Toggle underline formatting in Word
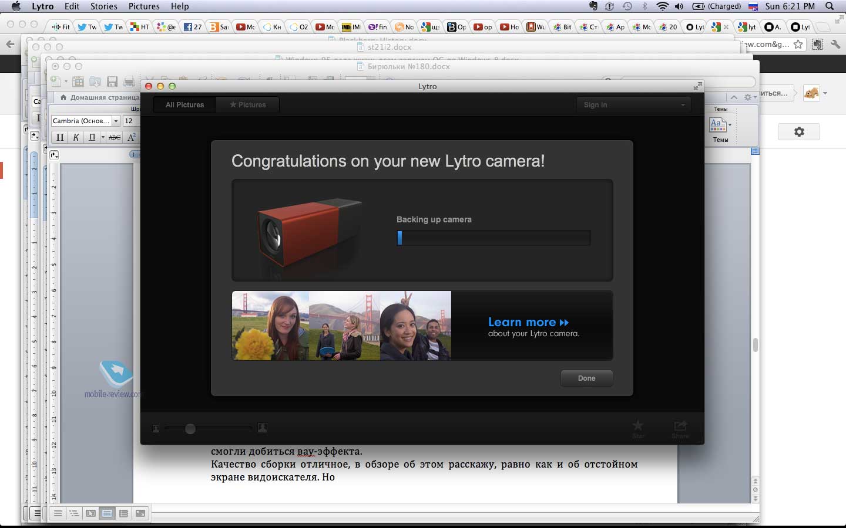846x528 pixels. click(x=92, y=137)
